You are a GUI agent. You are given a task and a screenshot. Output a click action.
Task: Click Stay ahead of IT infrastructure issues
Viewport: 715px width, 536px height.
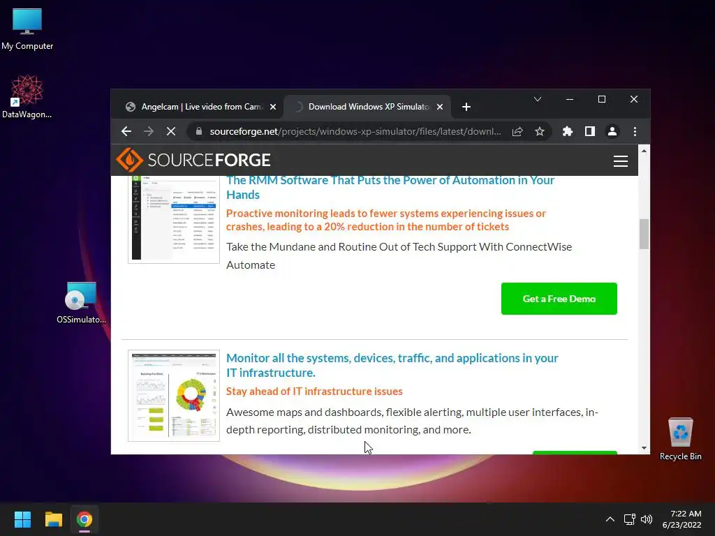314,392
